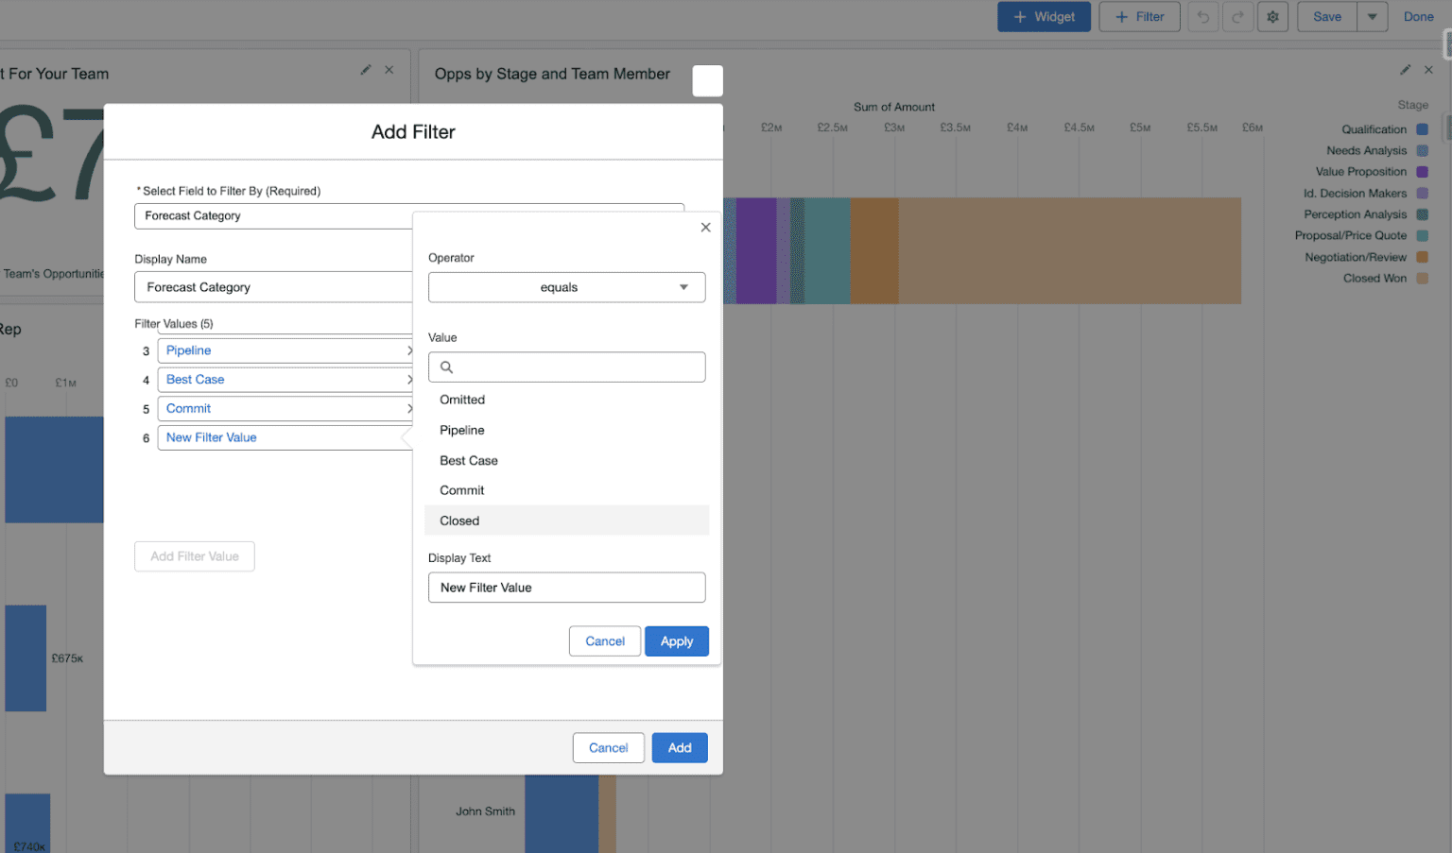Expand the Commit filter value row

click(x=285, y=409)
